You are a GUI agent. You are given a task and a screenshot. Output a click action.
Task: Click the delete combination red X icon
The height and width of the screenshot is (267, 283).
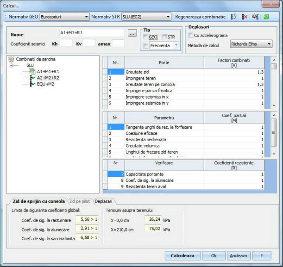coord(245,17)
